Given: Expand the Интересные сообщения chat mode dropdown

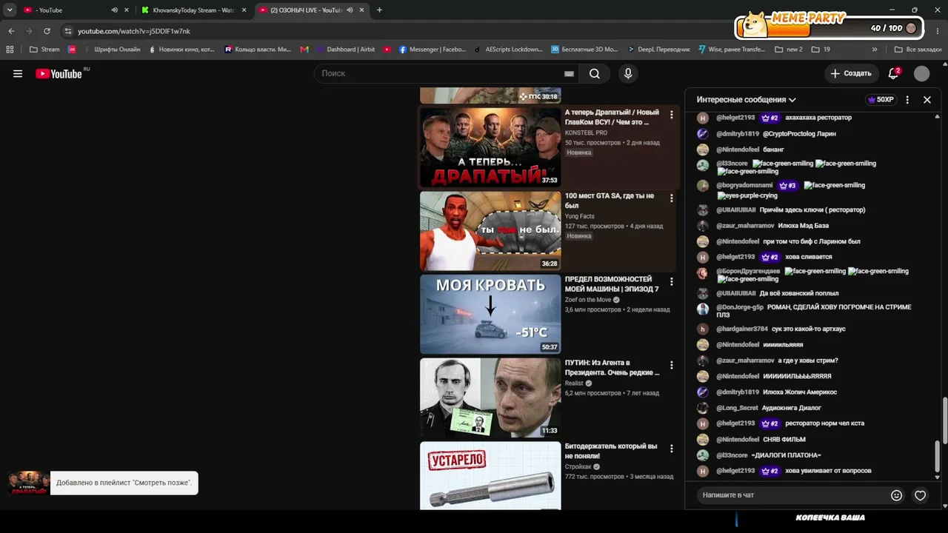Looking at the screenshot, I should pyautogui.click(x=746, y=99).
